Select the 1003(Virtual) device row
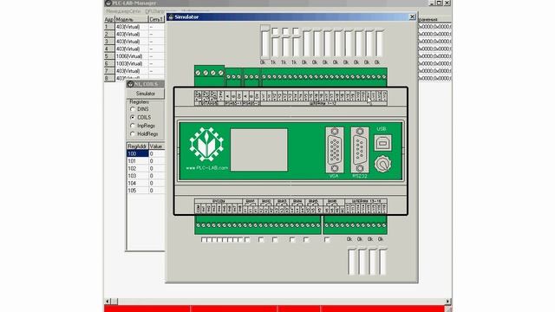The height and width of the screenshot is (312, 555). point(134,63)
